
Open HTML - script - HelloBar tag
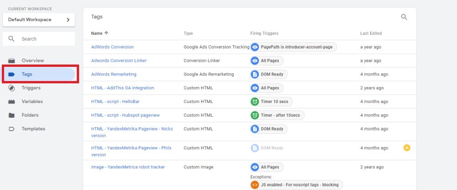[x=118, y=102]
